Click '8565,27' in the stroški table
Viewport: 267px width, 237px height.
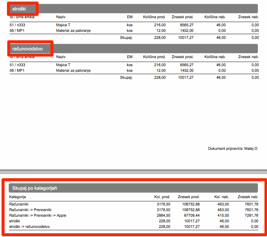coord(187,25)
